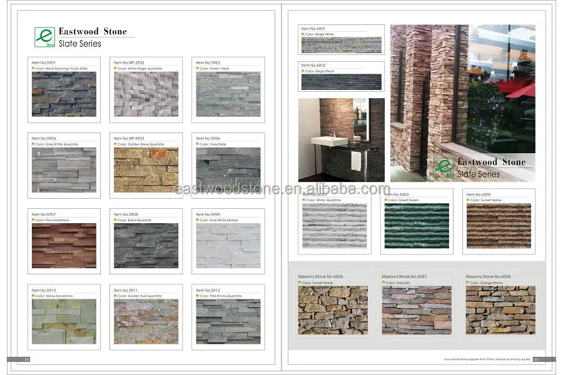This screenshot has height=375, width=563.
Task: Click the "Color: Black Quartzite" text
Action: coord(134,221)
